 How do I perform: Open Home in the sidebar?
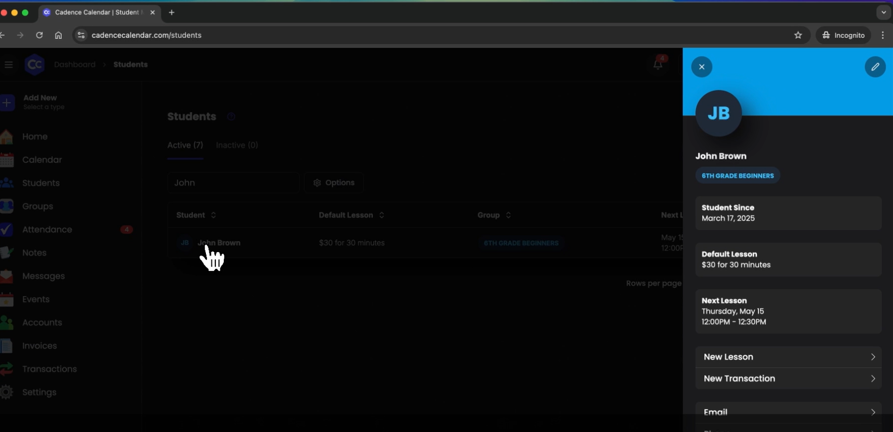[35, 136]
